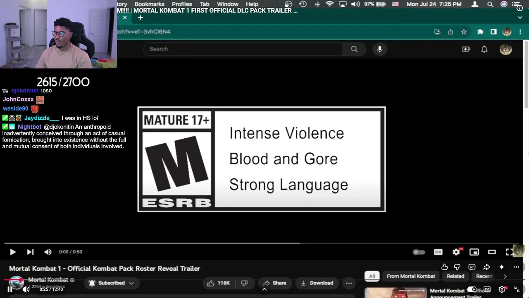The image size is (529, 298).
Task: Search YouTube with voice microphone
Action: coord(379,49)
